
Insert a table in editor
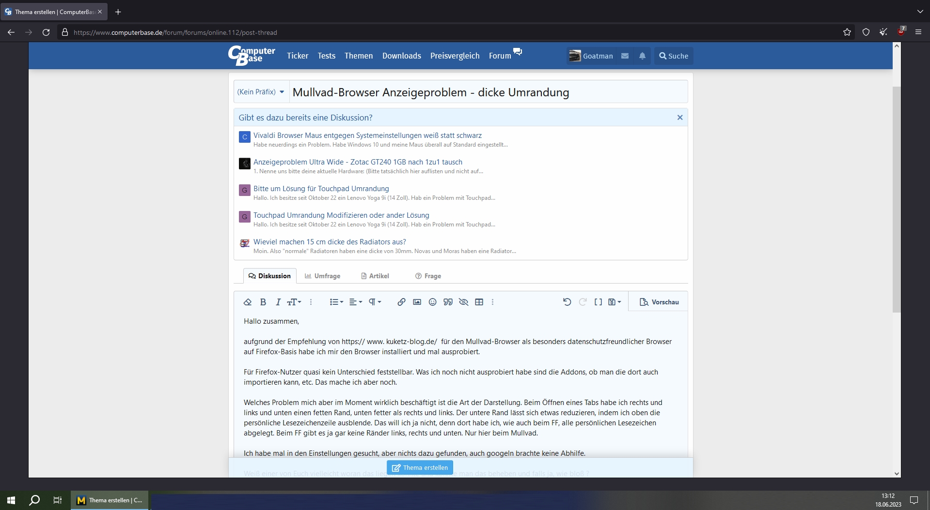[479, 302]
